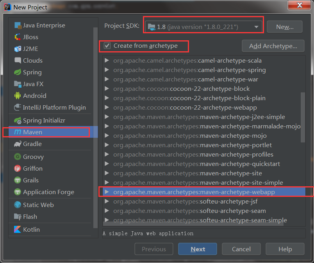Uncheck Create from archetype checkbox
Image resolution: width=314 pixels, height=263 pixels.
pyautogui.click(x=107, y=46)
